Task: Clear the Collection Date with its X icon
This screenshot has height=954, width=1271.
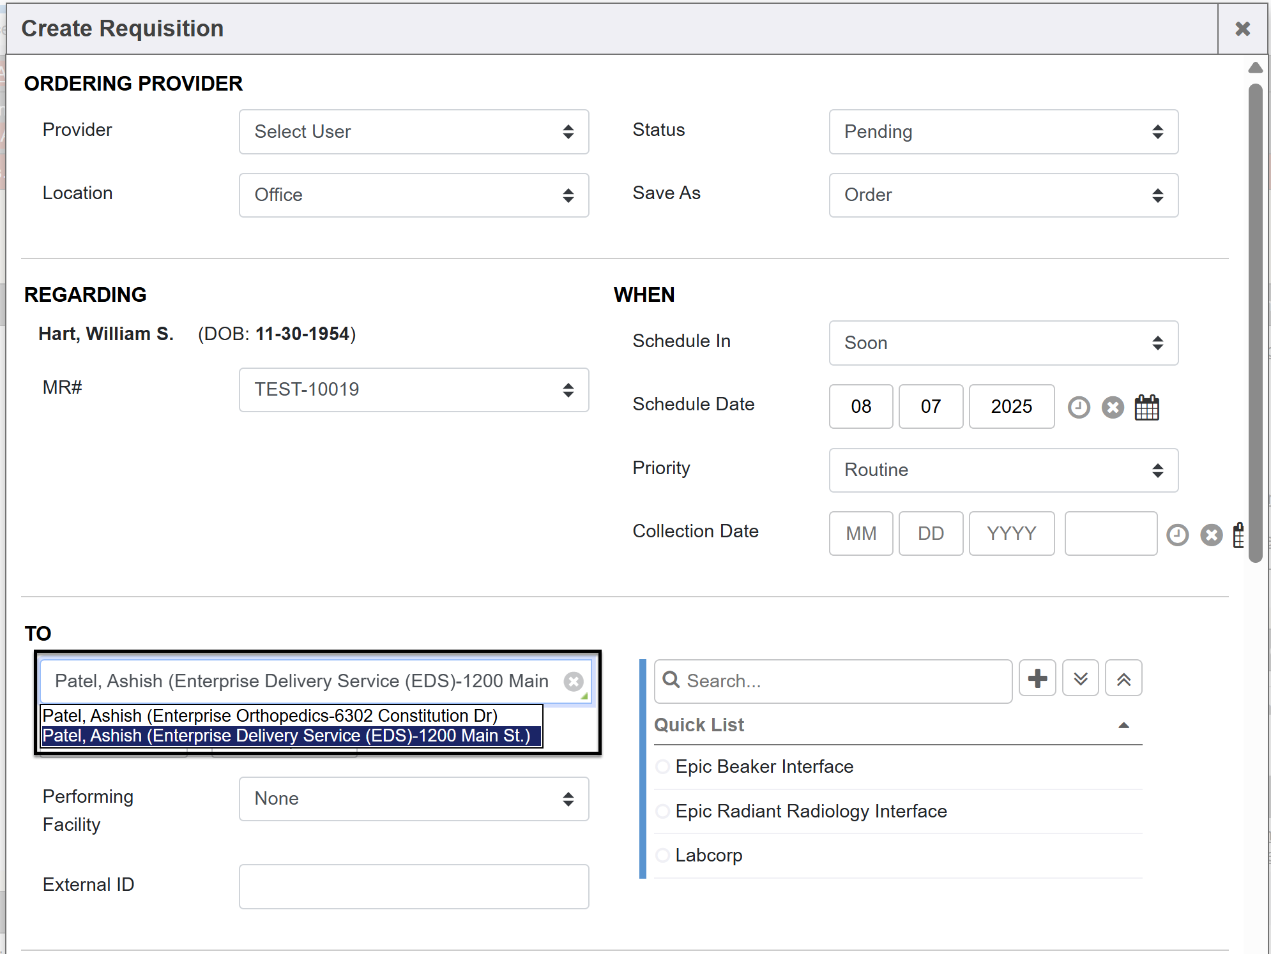Action: pos(1211,535)
